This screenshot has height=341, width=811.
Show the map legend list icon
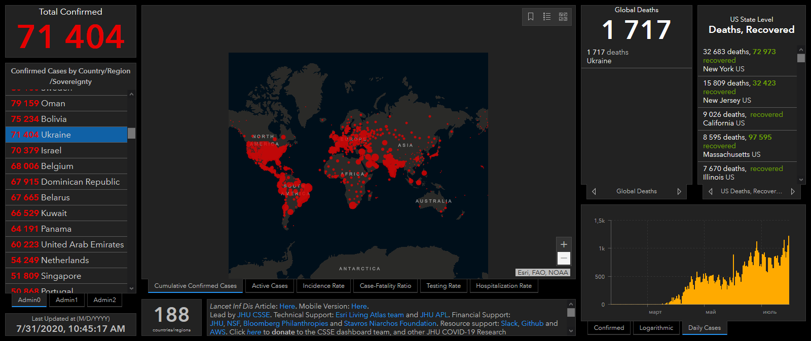point(547,17)
